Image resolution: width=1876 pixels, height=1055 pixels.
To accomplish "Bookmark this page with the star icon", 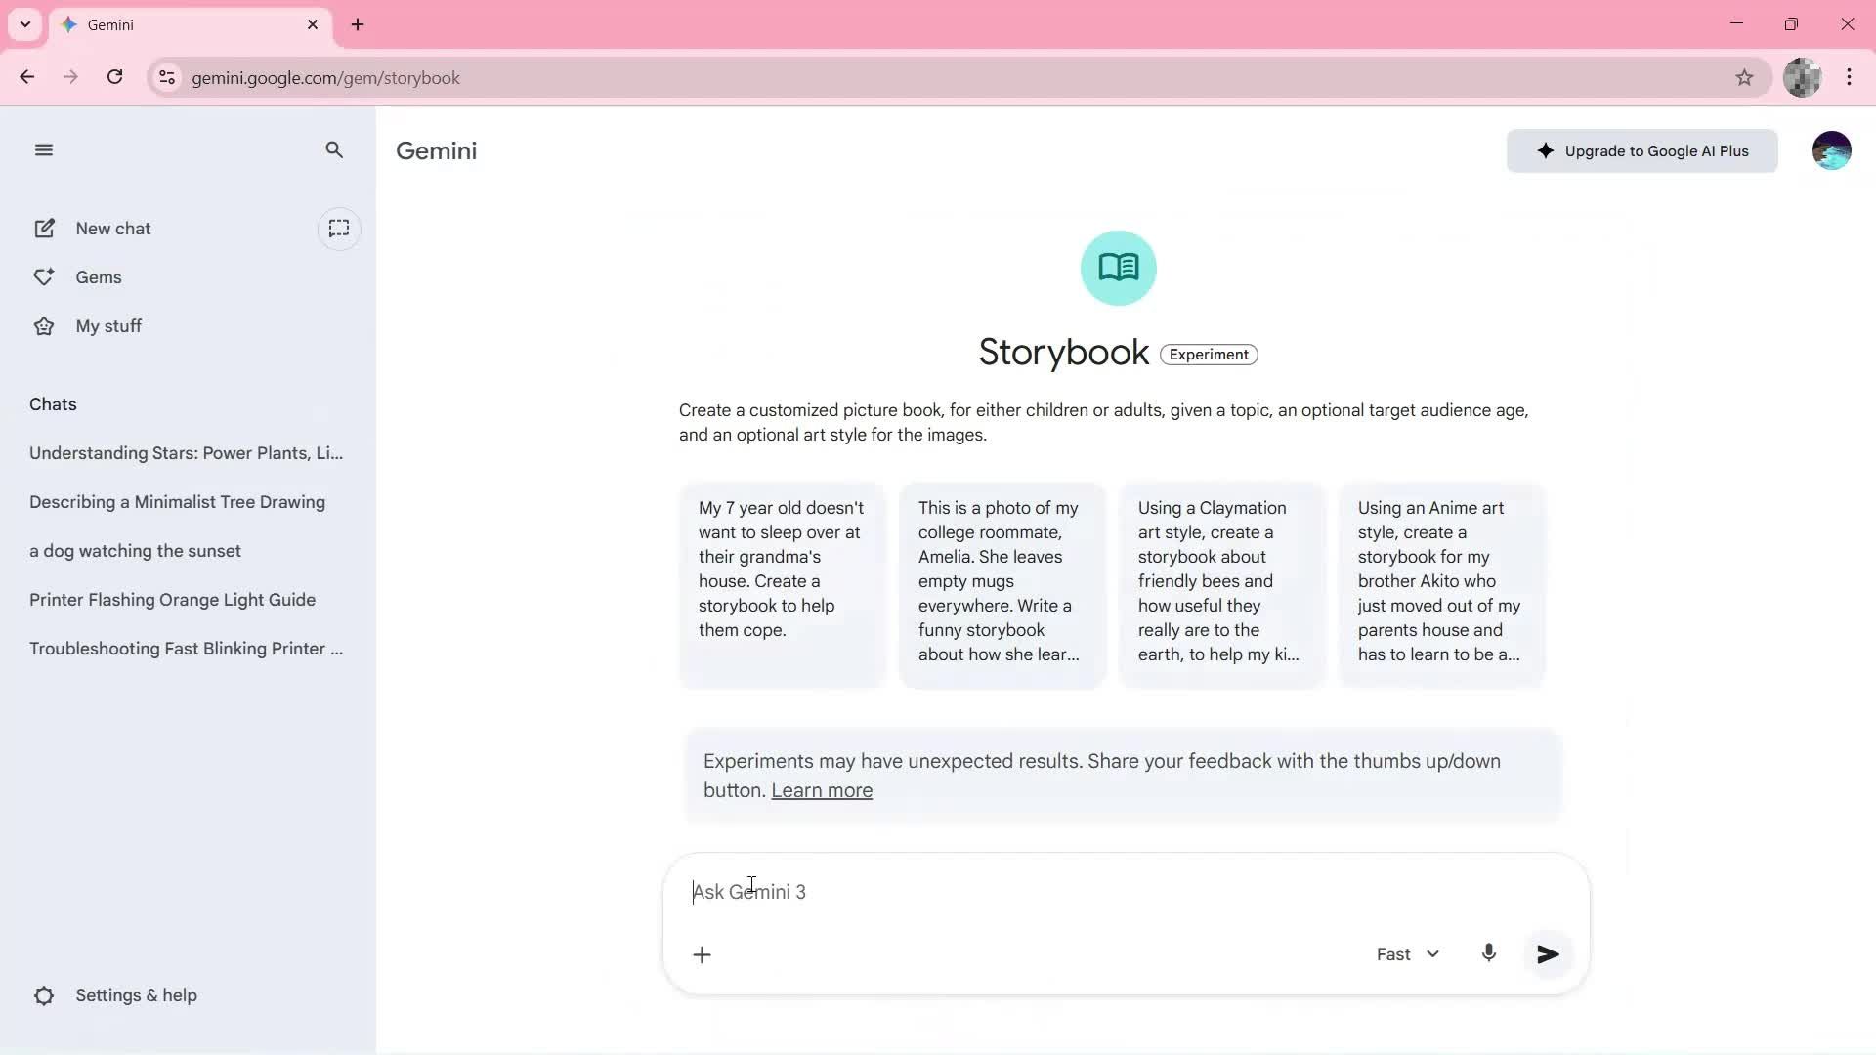I will click(x=1744, y=77).
